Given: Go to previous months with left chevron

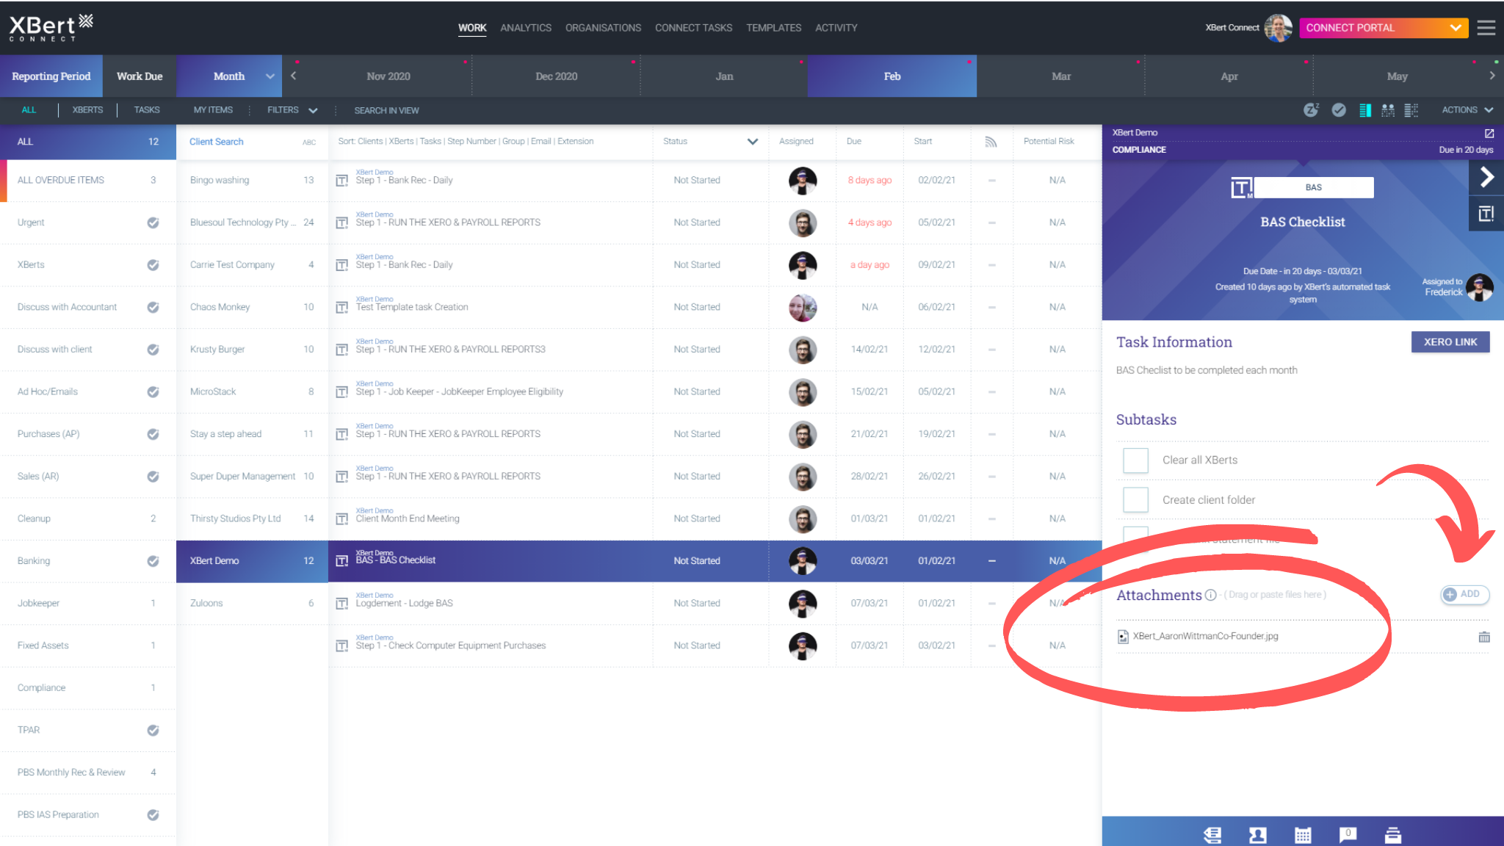Looking at the screenshot, I should coord(293,76).
